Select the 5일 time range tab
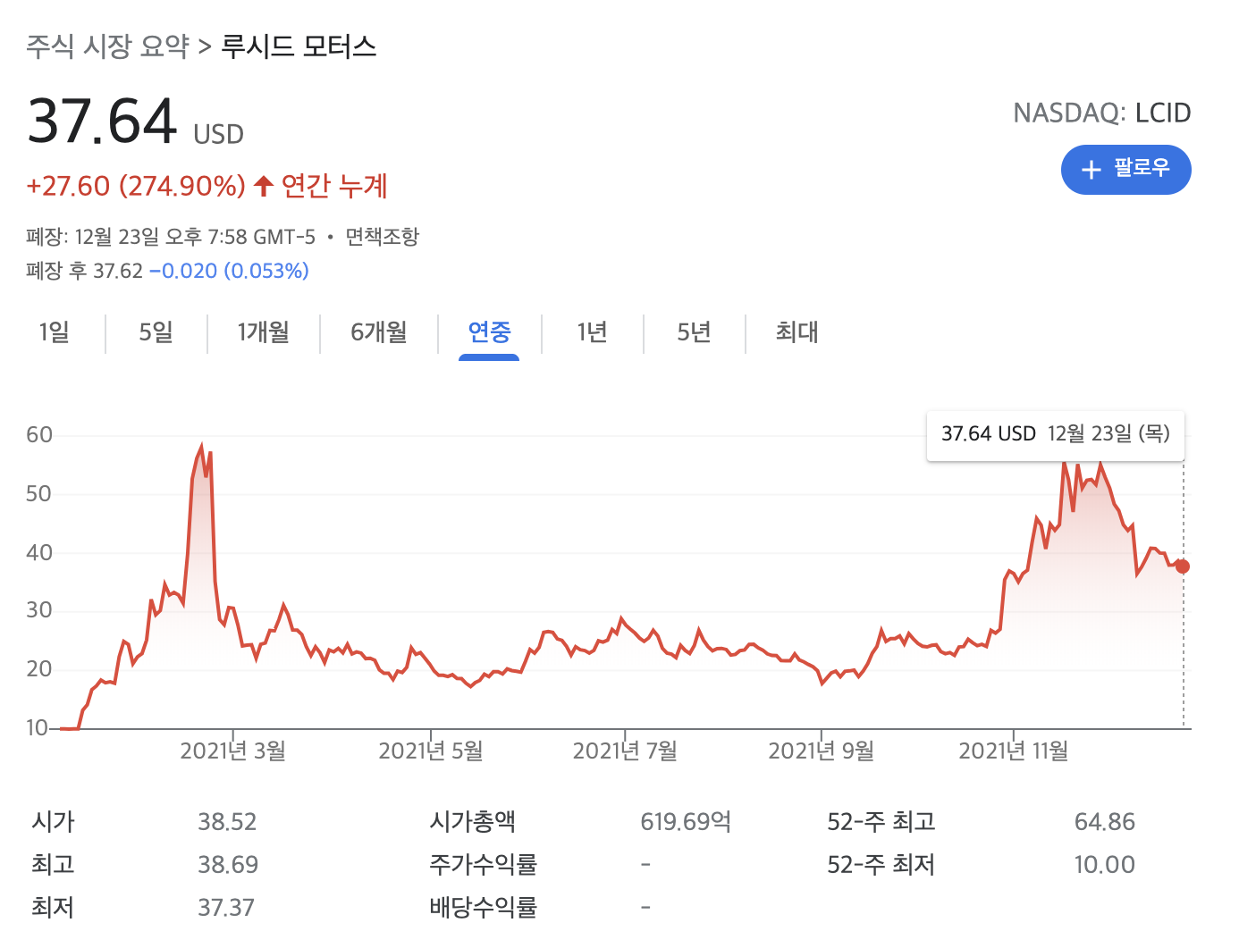The image size is (1239, 948). click(156, 332)
